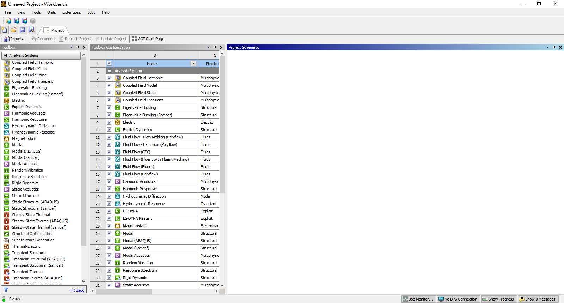Create a new project with the toolbar icon
564x303 pixels.
coord(4,30)
